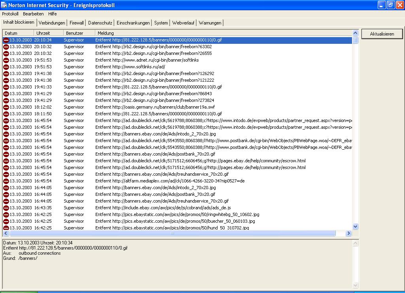This screenshot has height=293, width=405.
Task: Switch to the System tab
Action: pos(161,23)
